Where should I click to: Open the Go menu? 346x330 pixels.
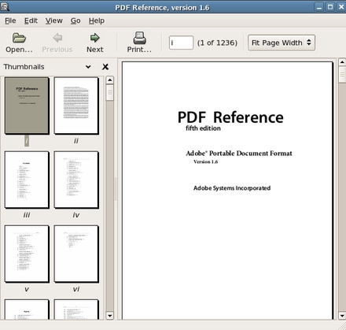[75, 20]
